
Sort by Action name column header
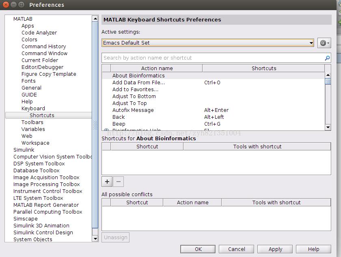pyautogui.click(x=157, y=68)
